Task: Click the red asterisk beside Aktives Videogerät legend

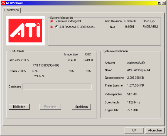Action: [52, 21]
